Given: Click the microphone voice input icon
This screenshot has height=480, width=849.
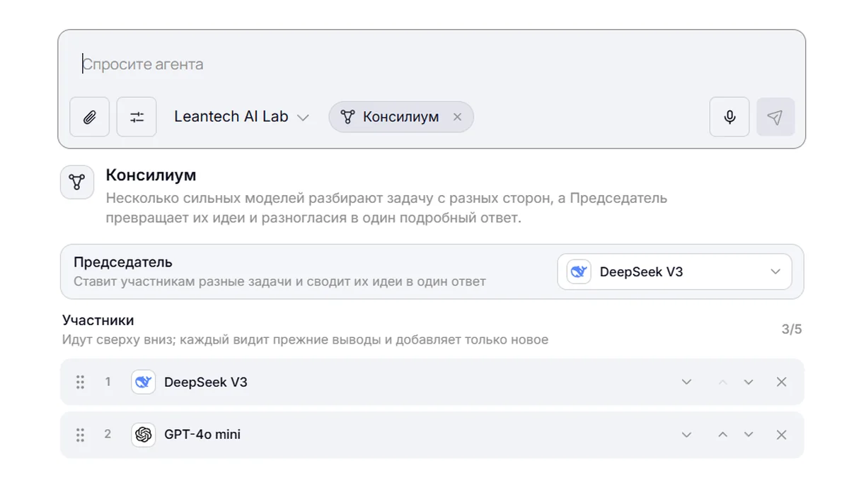Looking at the screenshot, I should [729, 117].
